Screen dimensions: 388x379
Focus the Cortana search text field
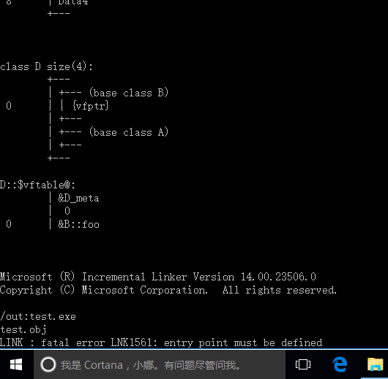coord(160,364)
